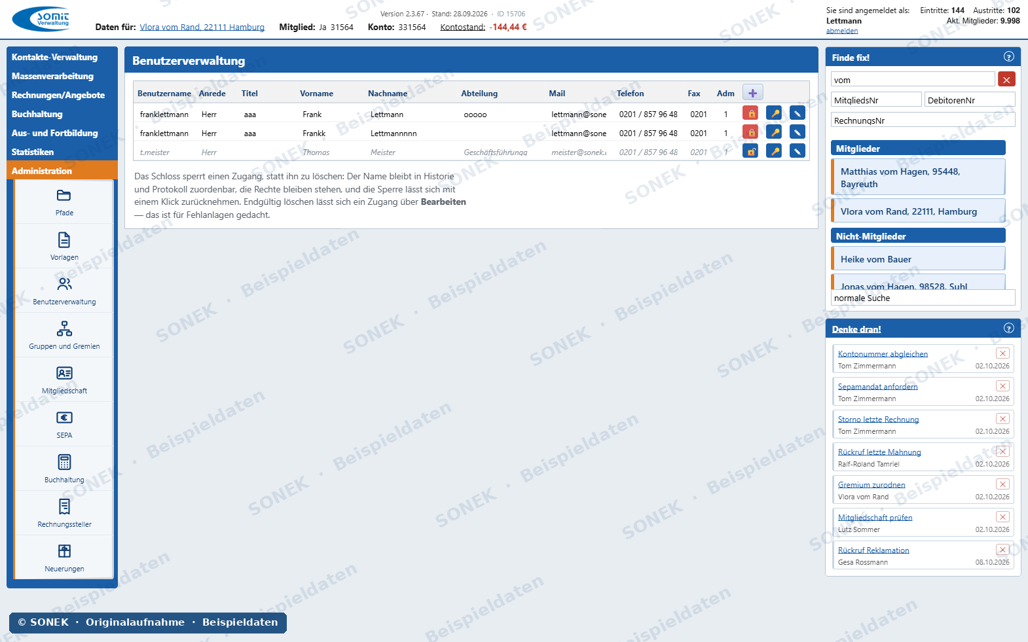
Task: Log out via the abmelden link
Action: pos(842,31)
